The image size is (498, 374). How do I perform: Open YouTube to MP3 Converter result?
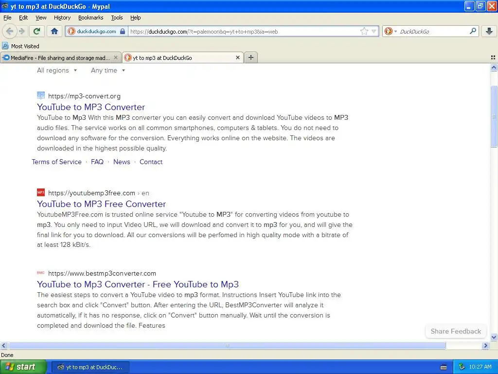pos(91,107)
